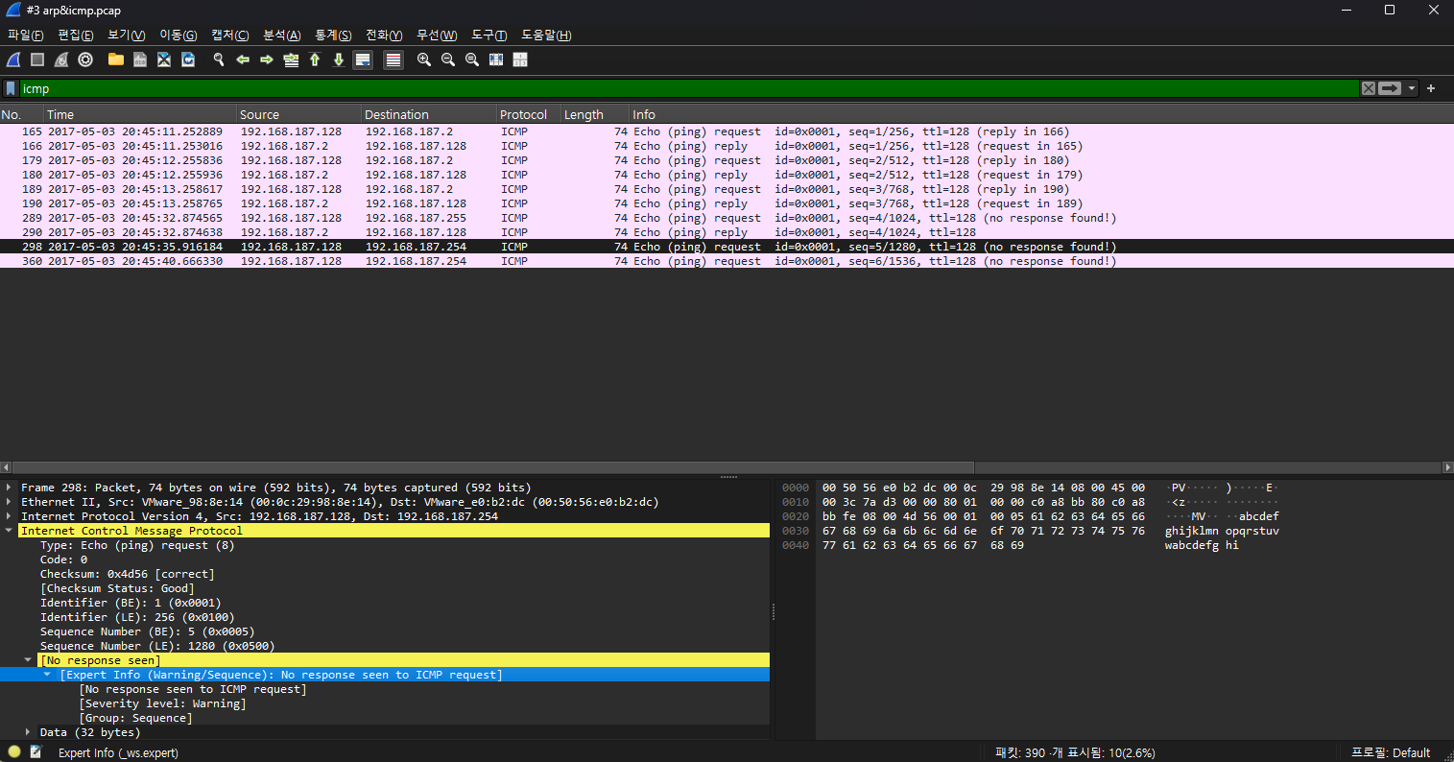Image resolution: width=1454 pixels, height=762 pixels.
Task: Toggle auto-scroll during live capture
Action: [x=363, y=60]
